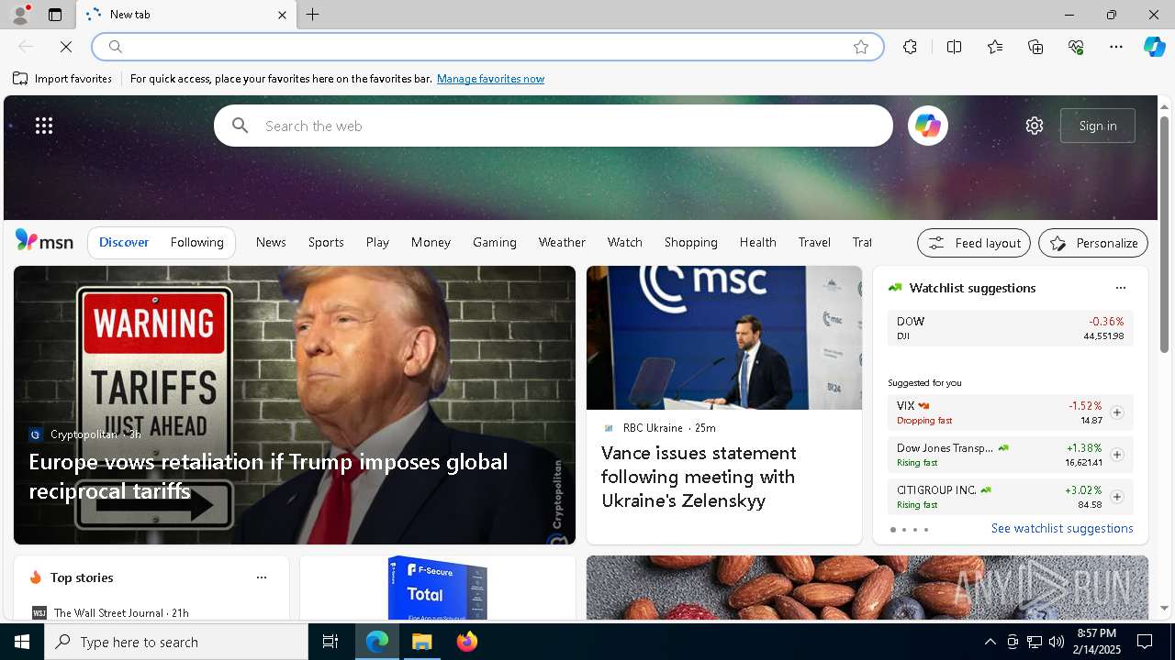1175x660 pixels.
Task: Click the Sign in button
Action: pos(1098,126)
